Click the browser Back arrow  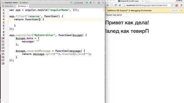click(108, 5)
